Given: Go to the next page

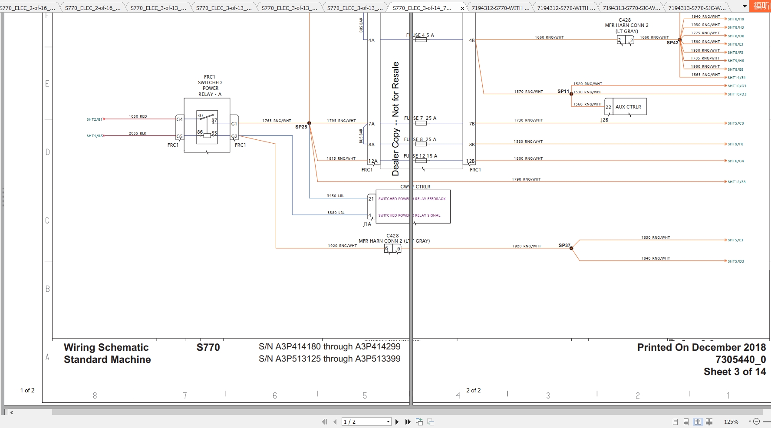Looking at the screenshot, I should (397, 421).
